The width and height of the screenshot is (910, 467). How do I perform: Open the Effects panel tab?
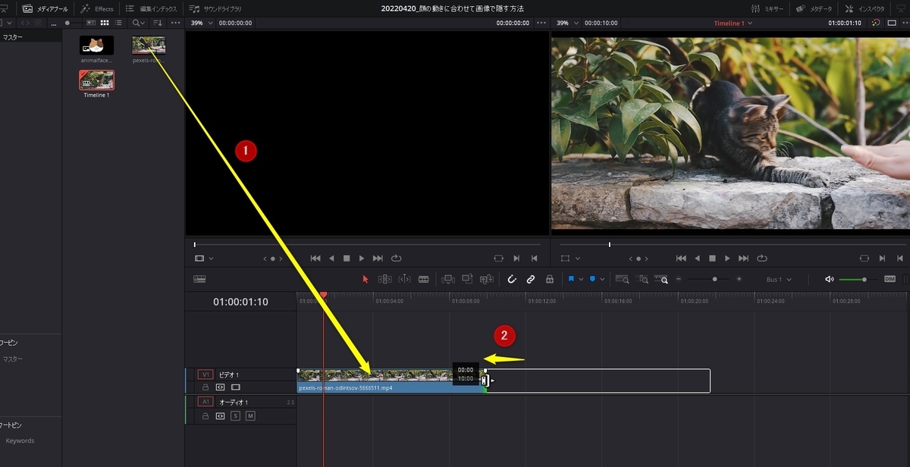pos(97,8)
